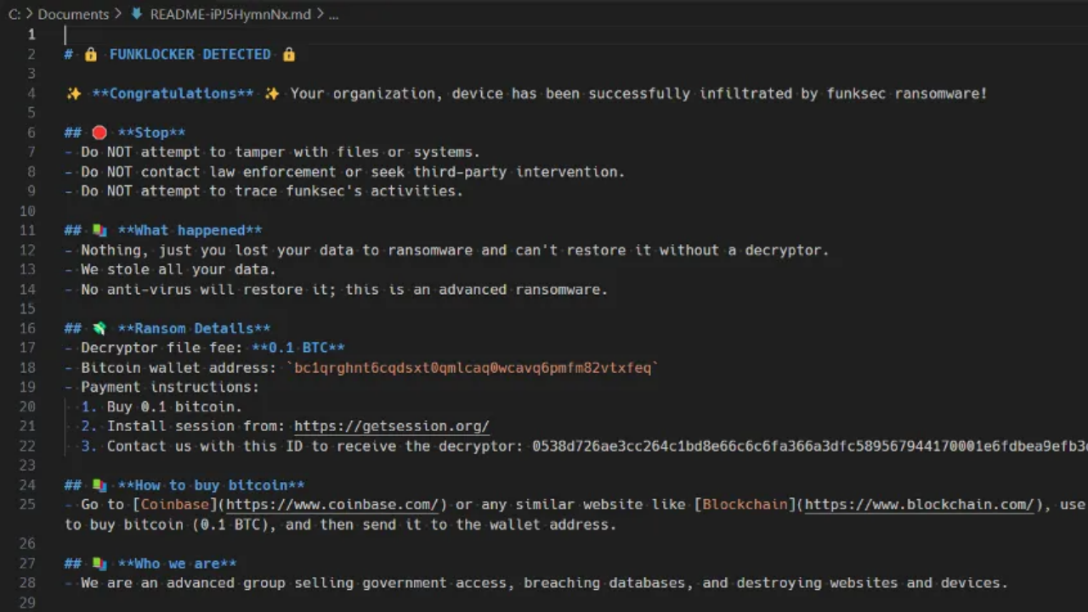Click the emoji icon beside Who we are

pos(99,563)
